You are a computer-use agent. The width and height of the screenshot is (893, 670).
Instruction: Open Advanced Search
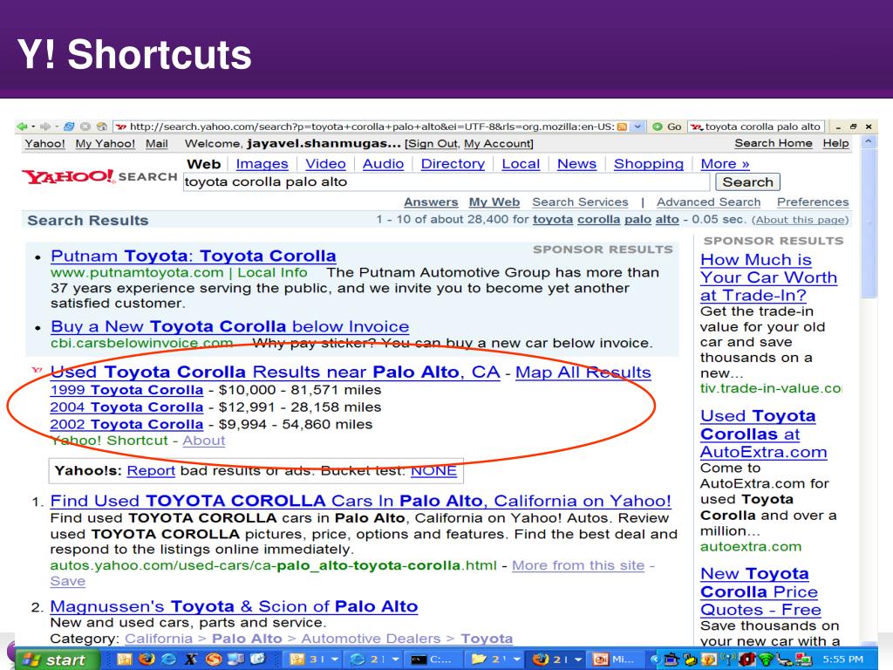[x=708, y=202]
